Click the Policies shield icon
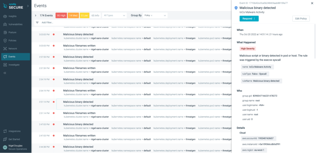 click(x=5, y=40)
